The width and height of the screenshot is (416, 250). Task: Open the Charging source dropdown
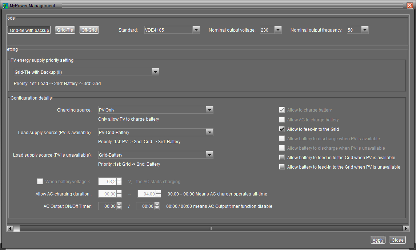[156, 110]
